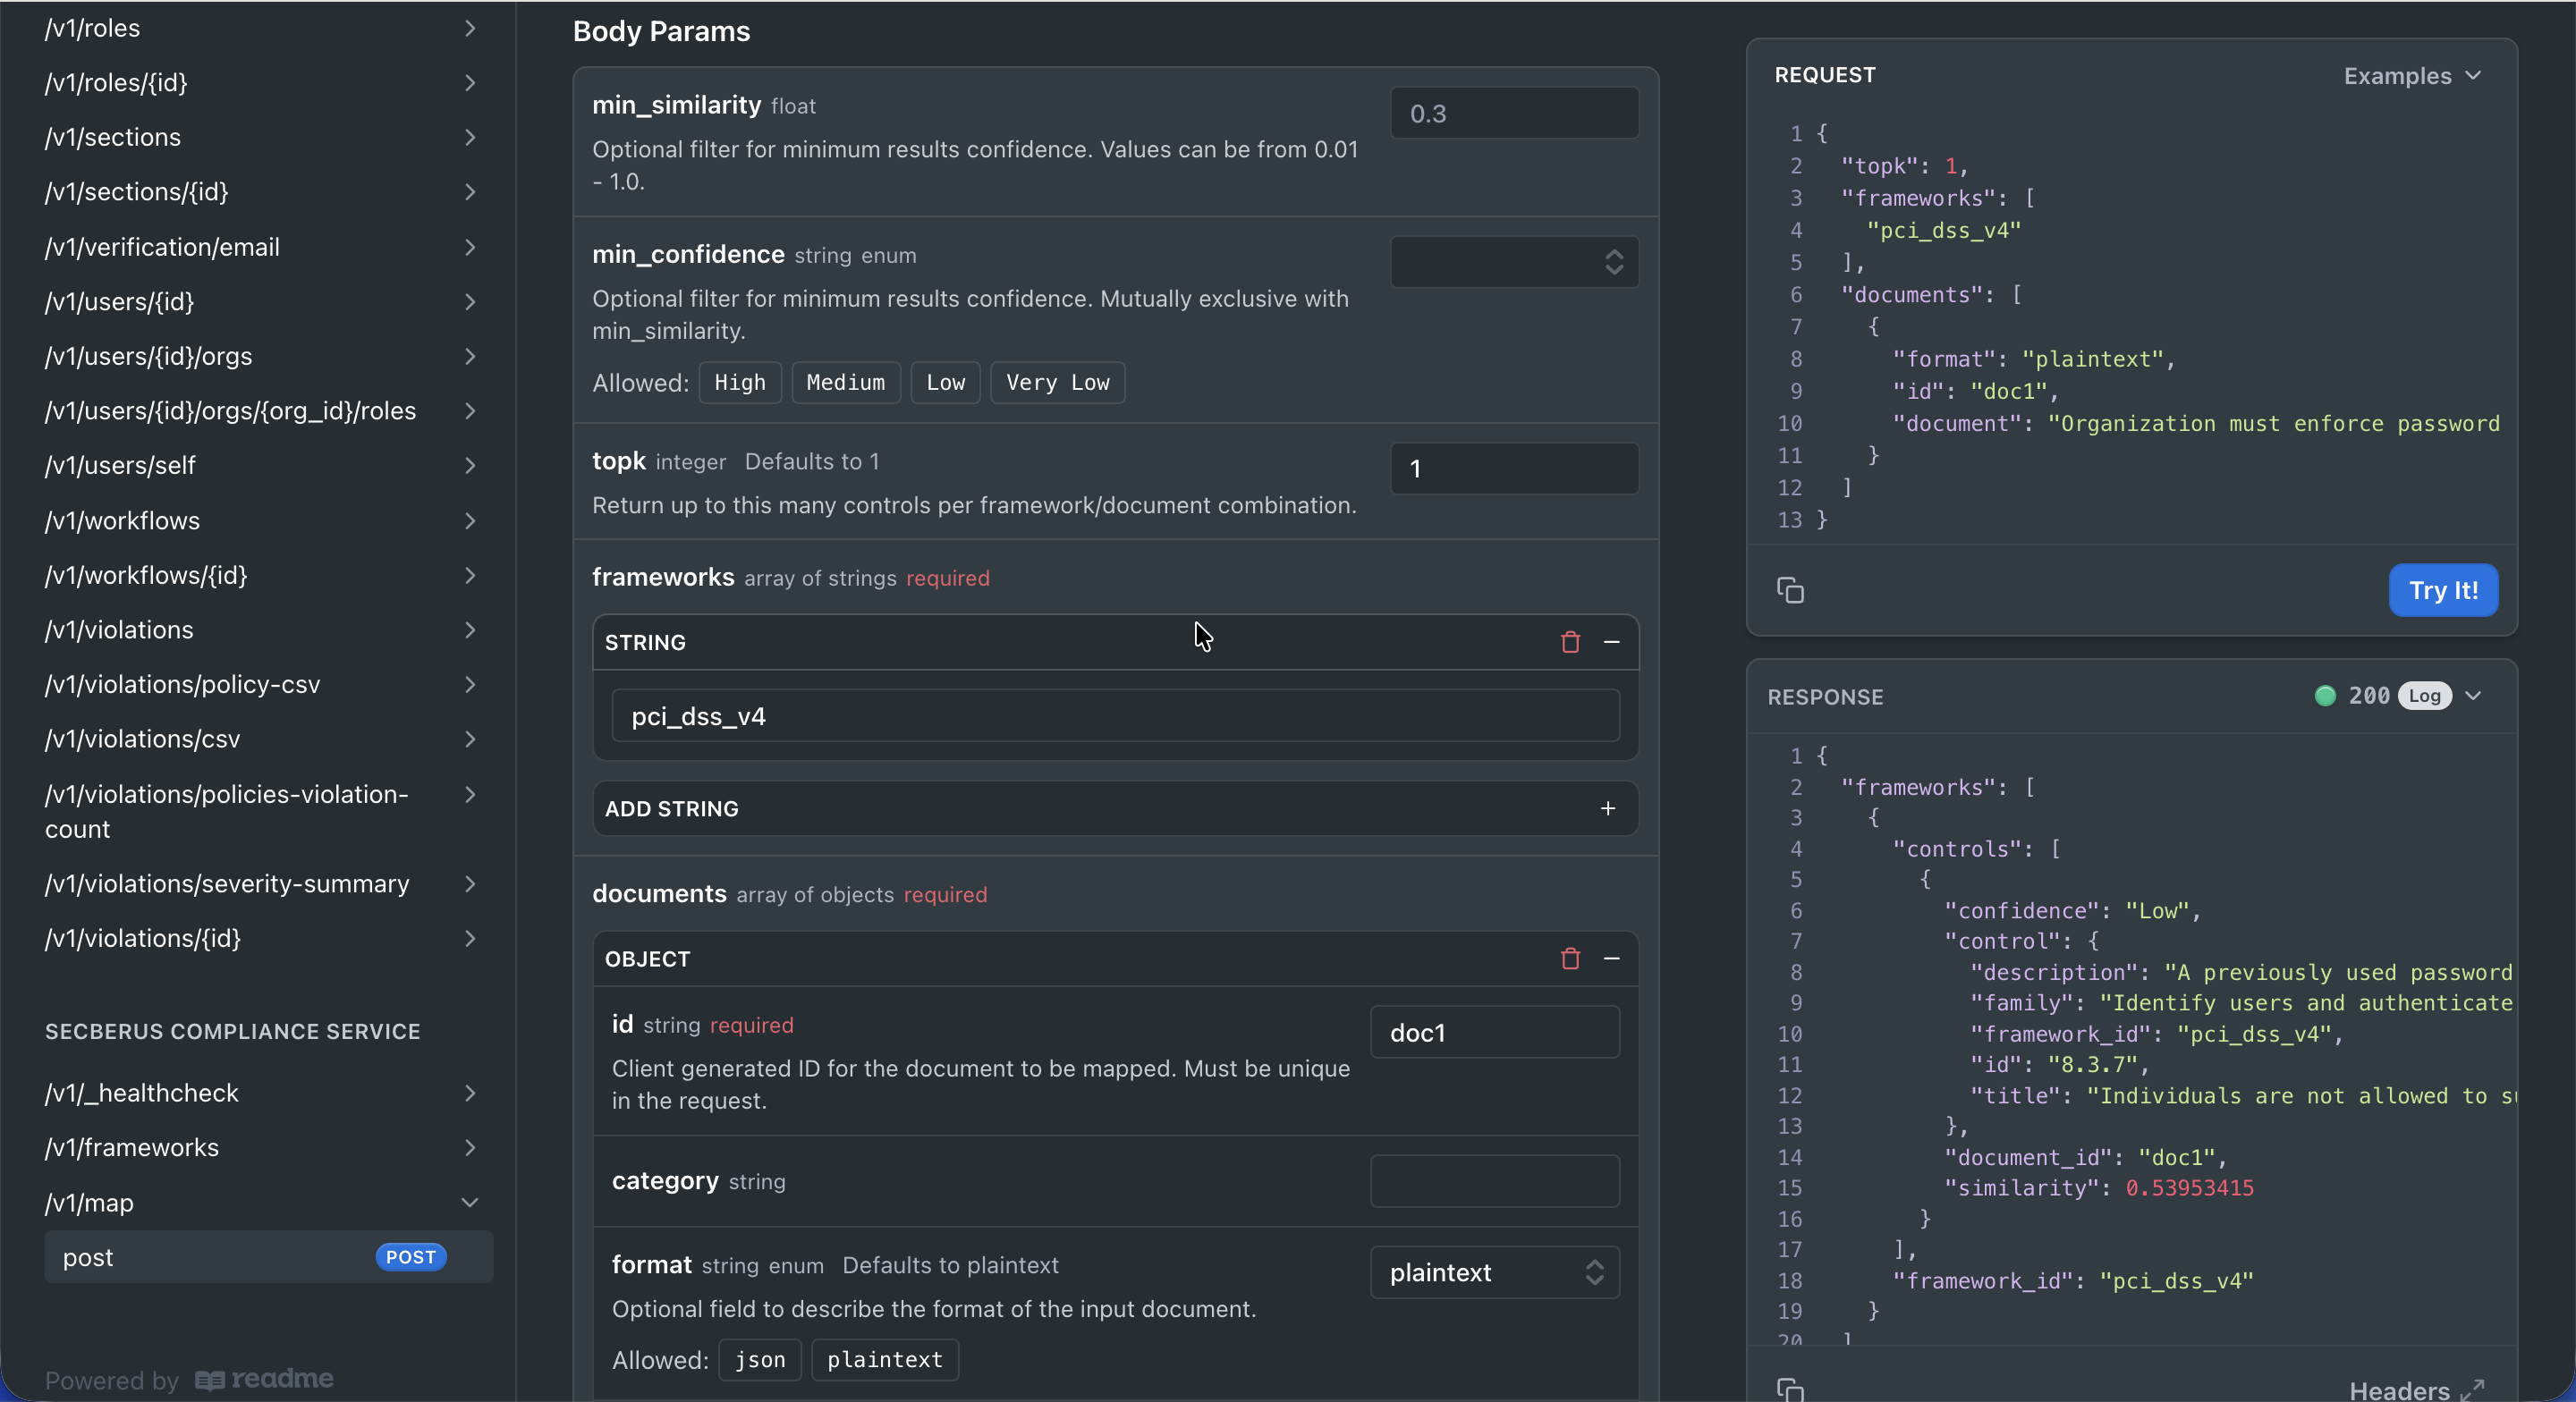
Task: Copy the response body to clipboard
Action: (x=1790, y=1388)
